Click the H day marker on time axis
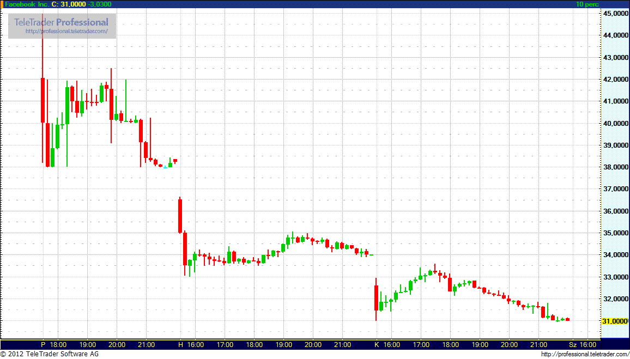Image resolution: width=630 pixels, height=359 pixels. click(181, 344)
